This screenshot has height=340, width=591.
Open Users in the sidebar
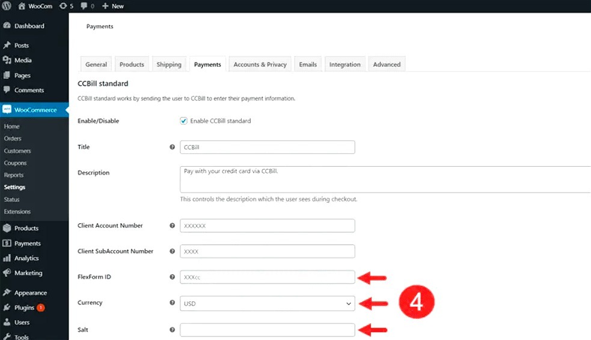pos(22,323)
